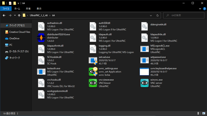Screen dimensions: 207x116
Task: Go forward with the forward arrow
Action: (x=10, y=15)
